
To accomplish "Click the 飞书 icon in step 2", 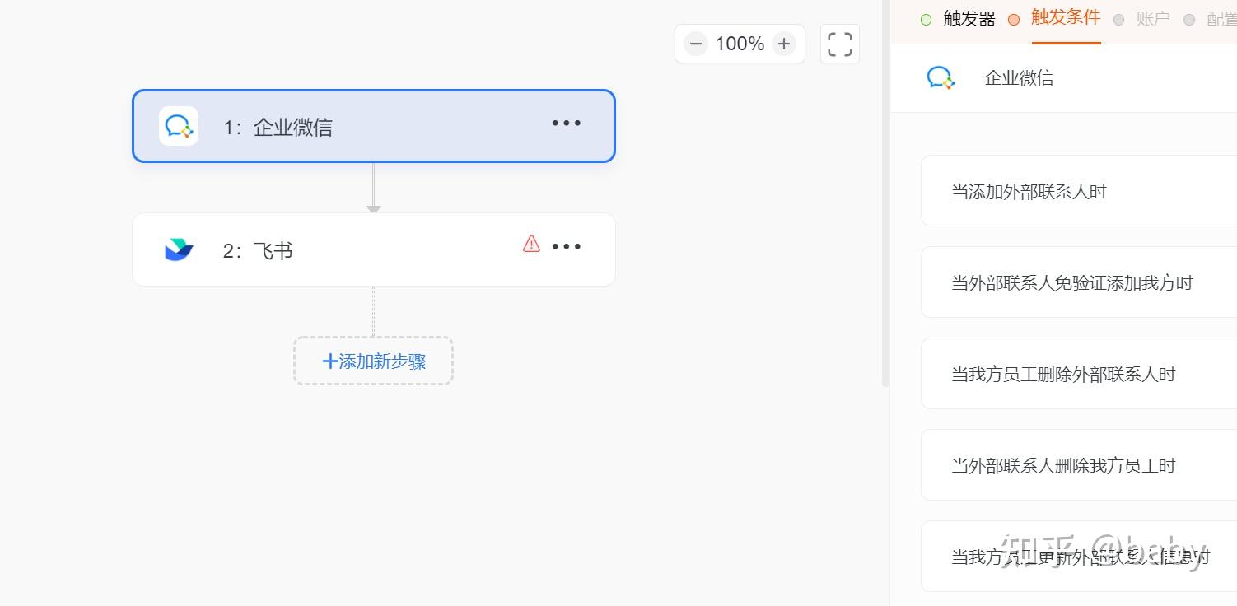I will pos(179,249).
